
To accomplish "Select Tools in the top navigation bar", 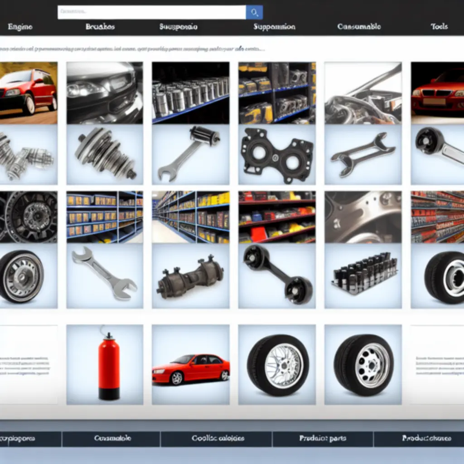I will coord(439,27).
